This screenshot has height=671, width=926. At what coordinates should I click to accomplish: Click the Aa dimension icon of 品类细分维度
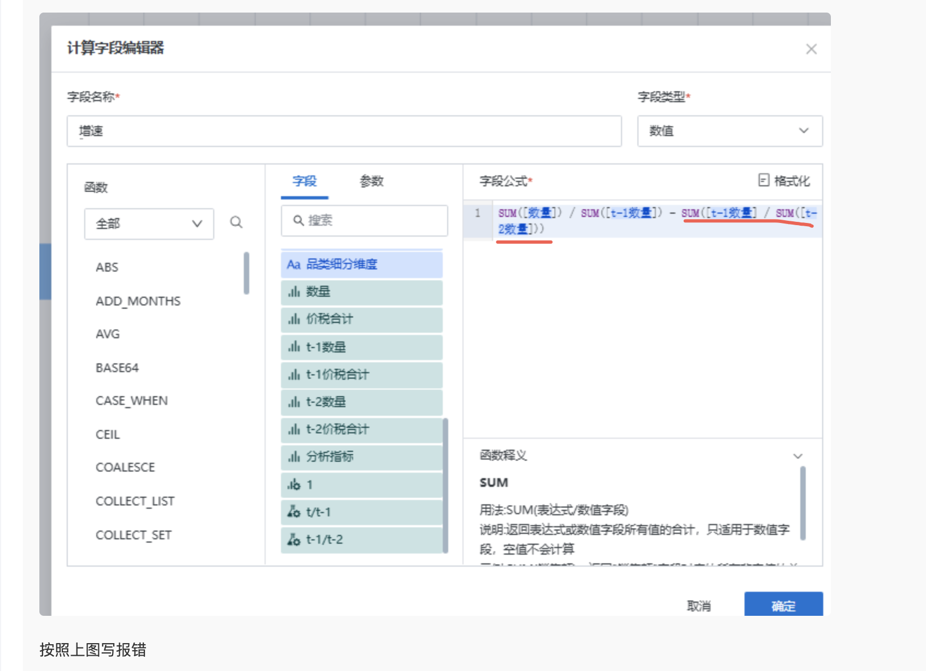[294, 264]
